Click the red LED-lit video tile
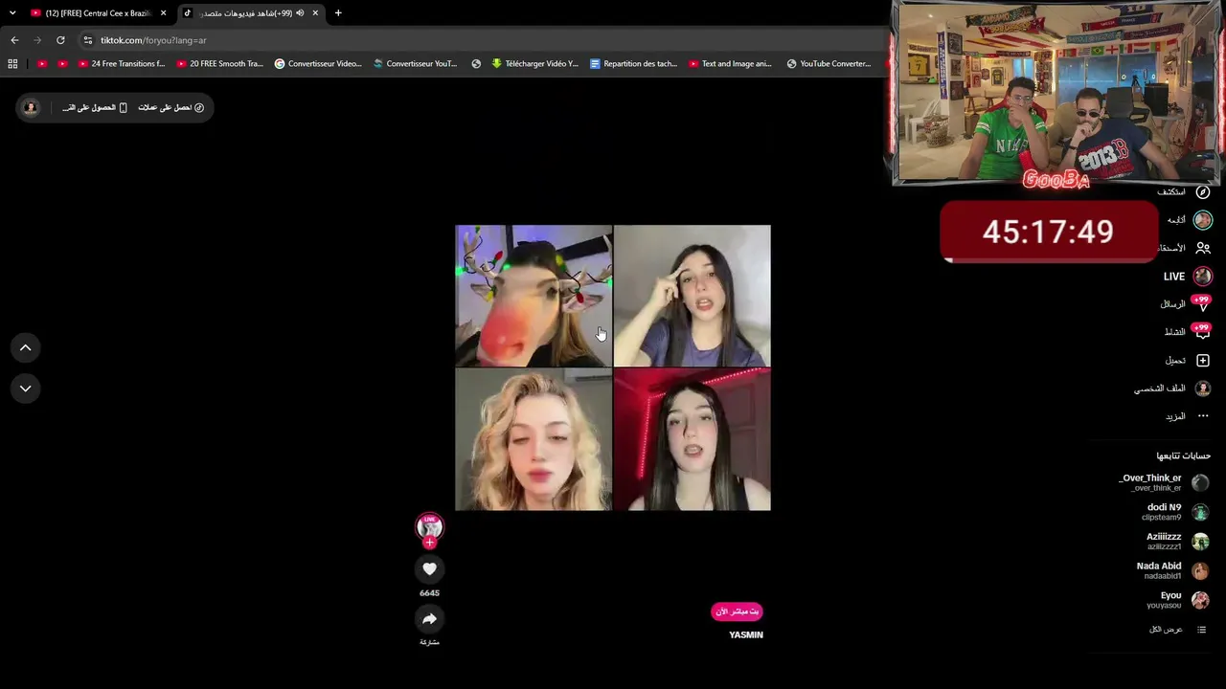This screenshot has height=689, width=1226. tap(692, 440)
